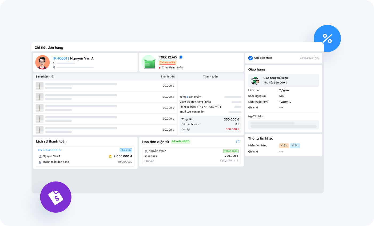Open payment voucher PV230400006
This screenshot has width=374, height=226.
(49, 150)
